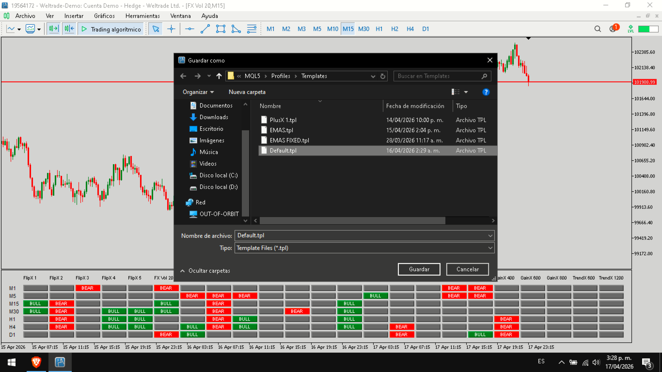
Task: Click the Cancelar button
Action: coord(467,269)
